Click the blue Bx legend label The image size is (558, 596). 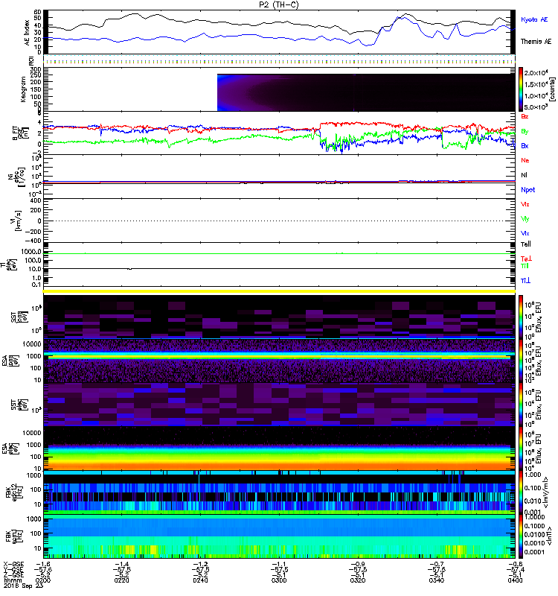(x=525, y=145)
